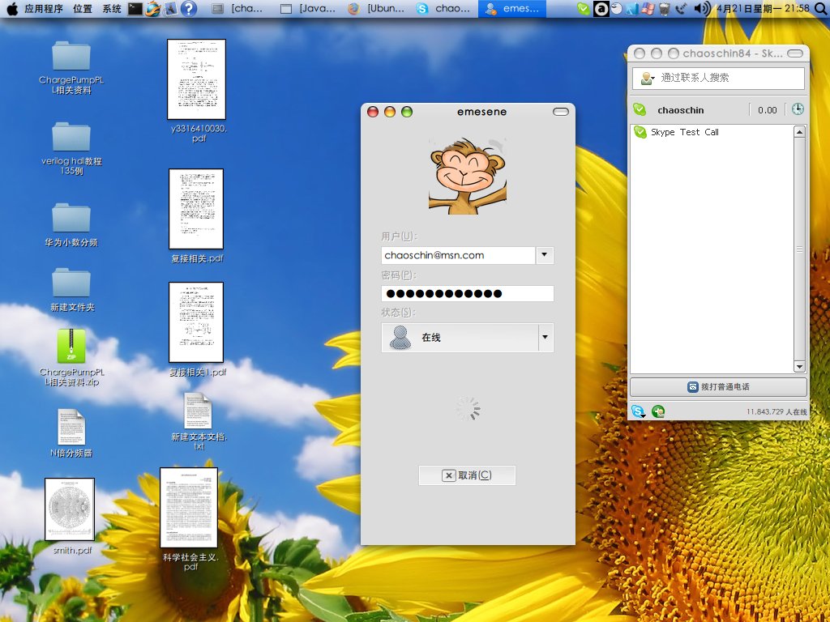This screenshot has width=830, height=622.
Task: Switch to the [Ubun... Firefox taskbar window
Action: [x=376, y=8]
